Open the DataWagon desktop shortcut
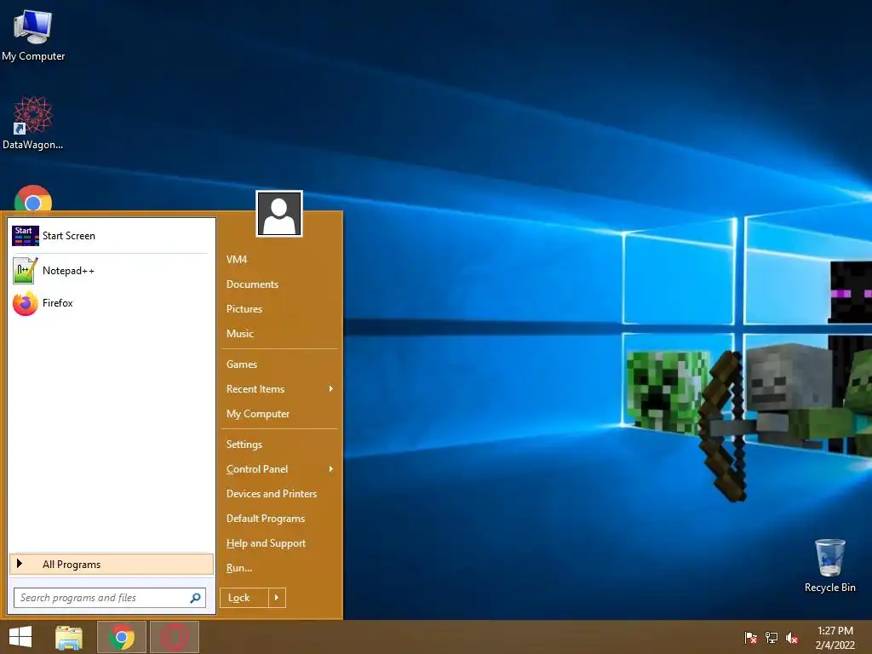 pyautogui.click(x=33, y=123)
